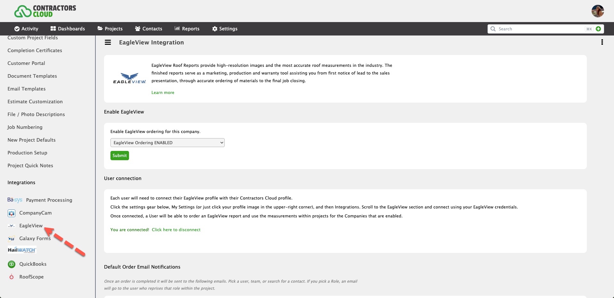Click the Basys payment logo icon
The height and width of the screenshot is (298, 614).
(15, 200)
